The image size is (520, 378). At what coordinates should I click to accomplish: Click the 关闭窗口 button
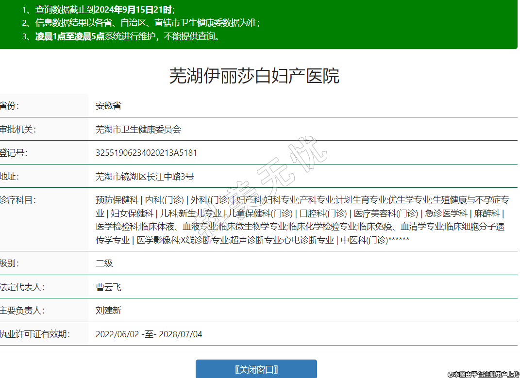pos(256,369)
